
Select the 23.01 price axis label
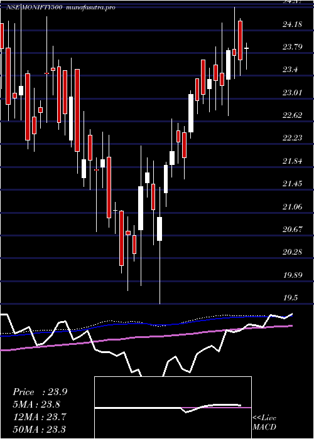pos(292,92)
